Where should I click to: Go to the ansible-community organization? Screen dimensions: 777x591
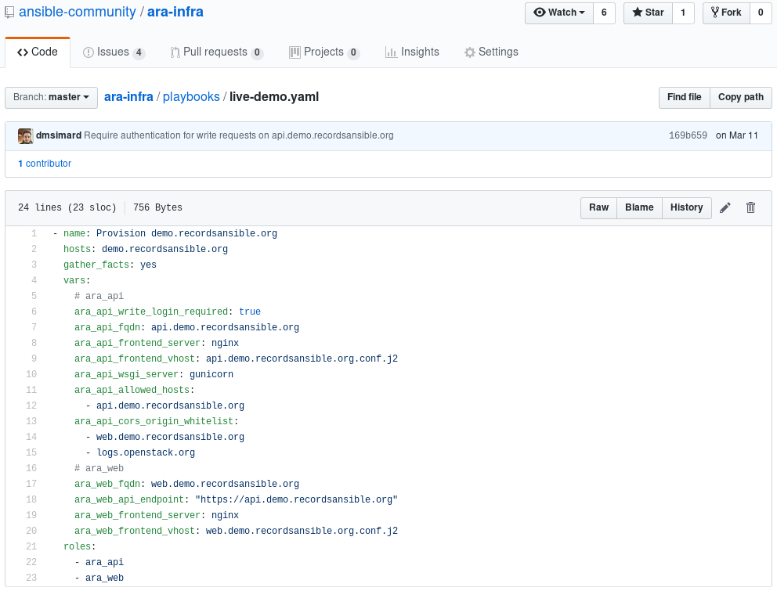[78, 12]
